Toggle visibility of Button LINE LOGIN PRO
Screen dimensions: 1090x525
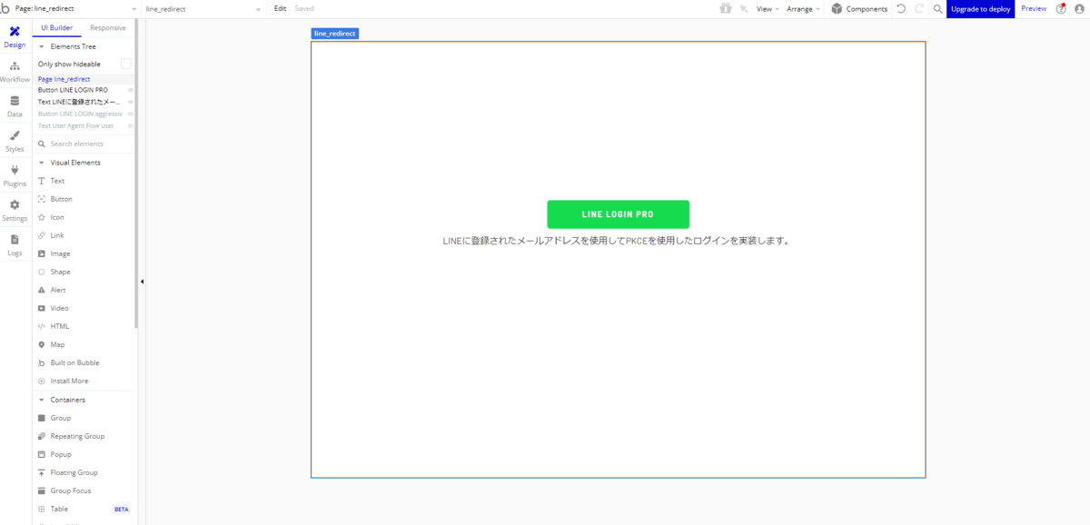pyautogui.click(x=130, y=90)
